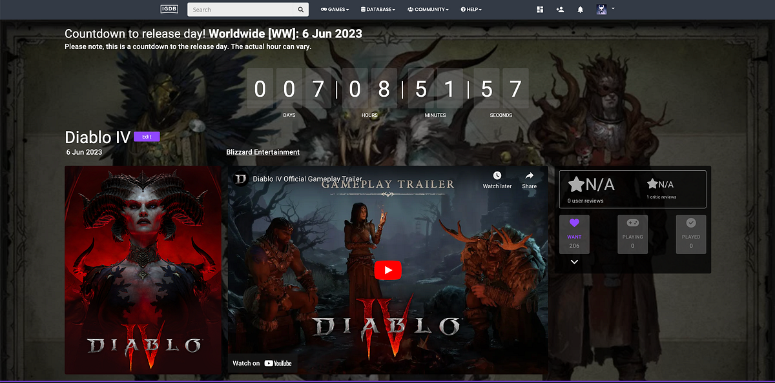Open the Games menu
Viewport: 775px width, 383px height.
(334, 9)
